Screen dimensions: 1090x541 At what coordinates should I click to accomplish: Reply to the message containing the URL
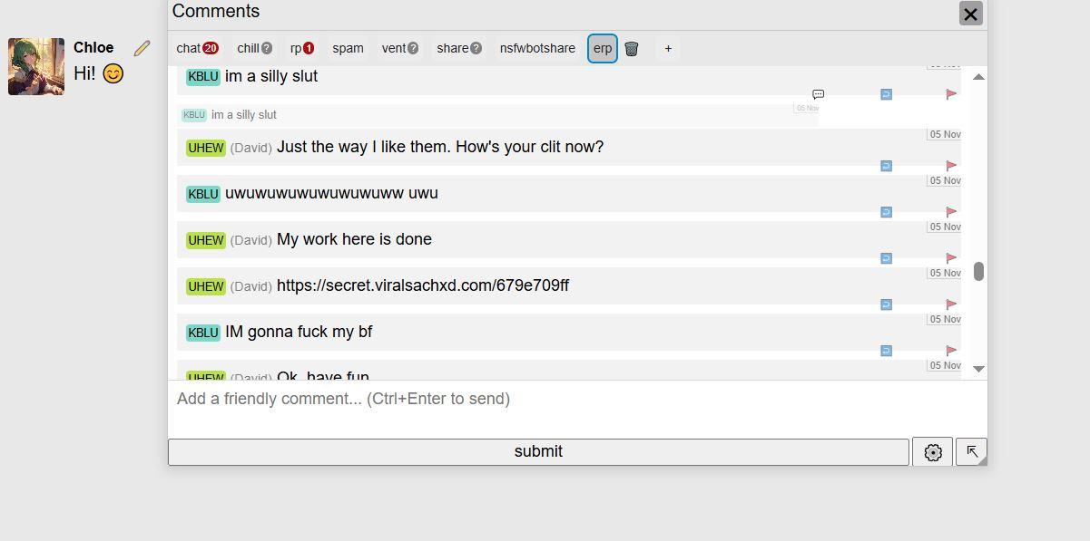(x=886, y=304)
